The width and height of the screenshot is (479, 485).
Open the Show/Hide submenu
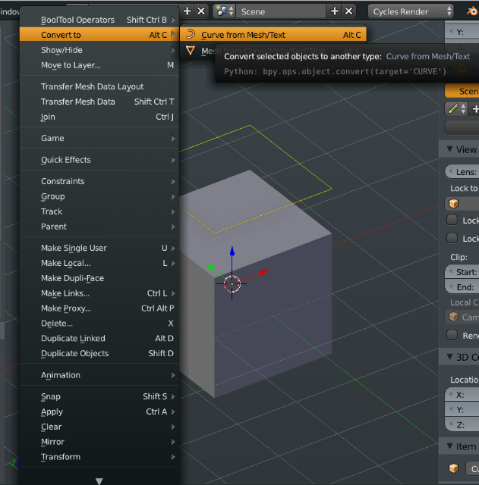99,50
